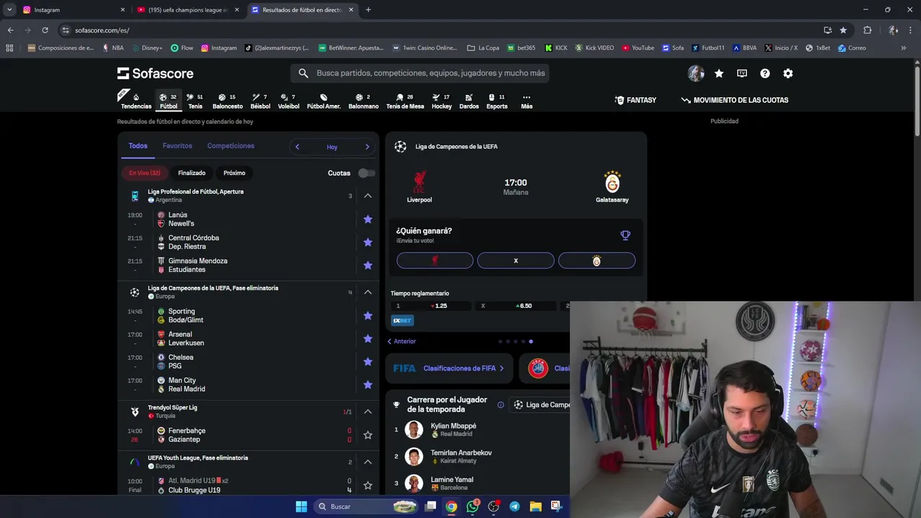Image resolution: width=921 pixels, height=518 pixels.
Task: Open the FANTASY section
Action: click(635, 100)
